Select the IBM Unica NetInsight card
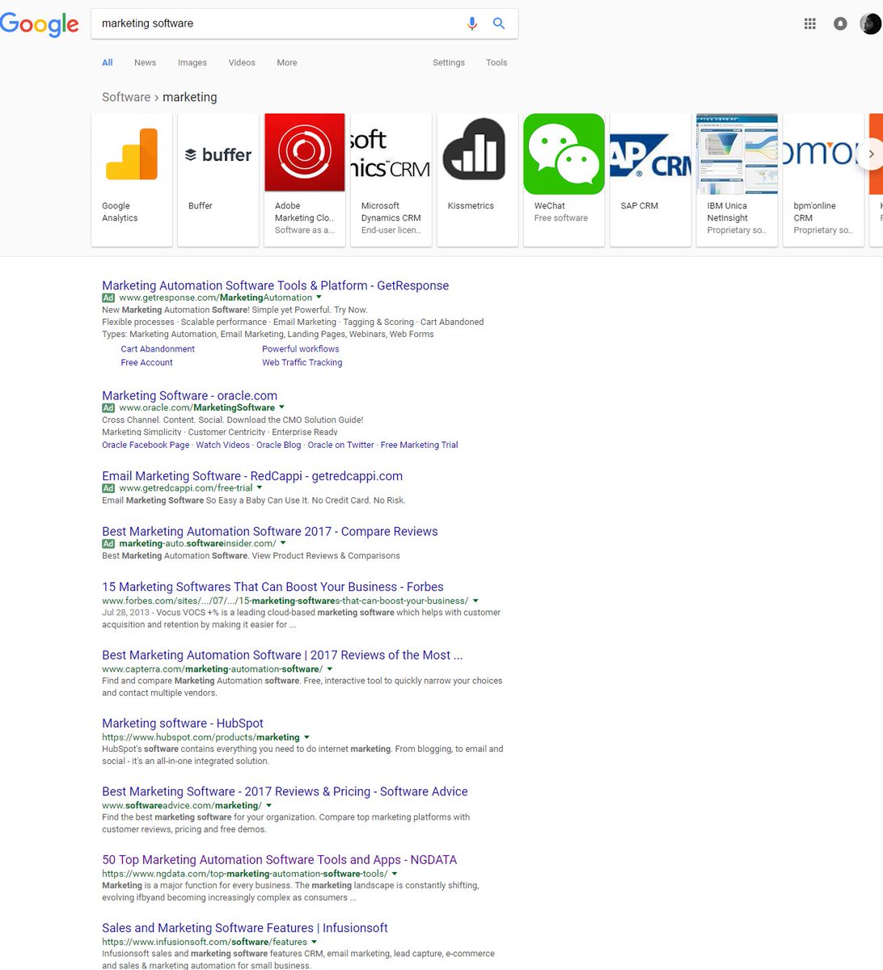 click(737, 179)
